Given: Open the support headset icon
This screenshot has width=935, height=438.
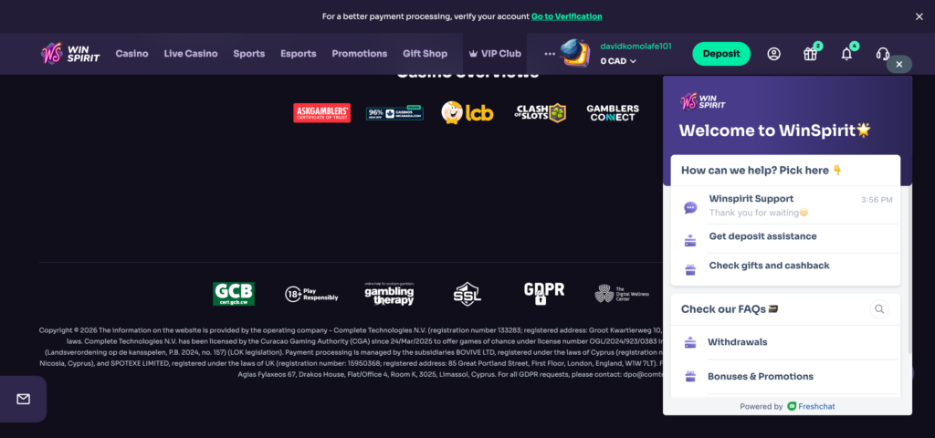Looking at the screenshot, I should tap(883, 54).
